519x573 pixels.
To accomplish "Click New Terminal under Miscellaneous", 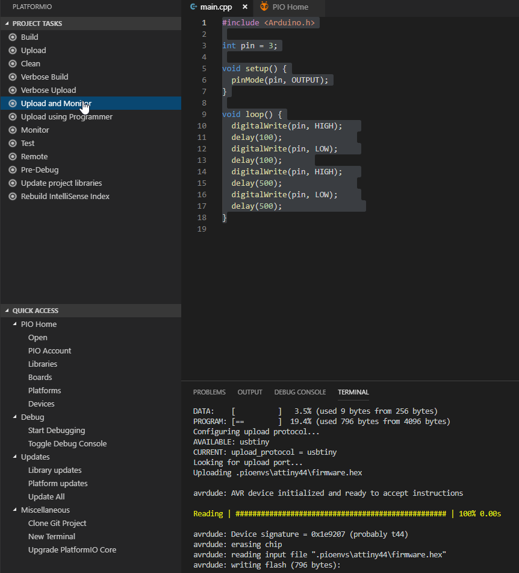I will click(x=52, y=537).
